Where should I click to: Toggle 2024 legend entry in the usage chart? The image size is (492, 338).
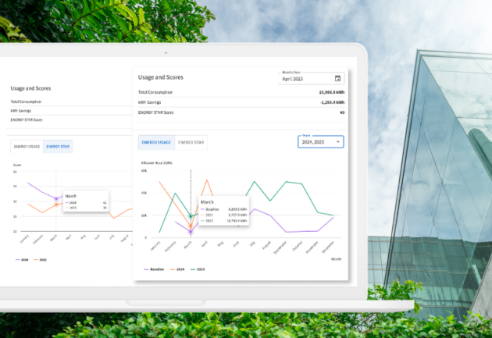[177, 269]
